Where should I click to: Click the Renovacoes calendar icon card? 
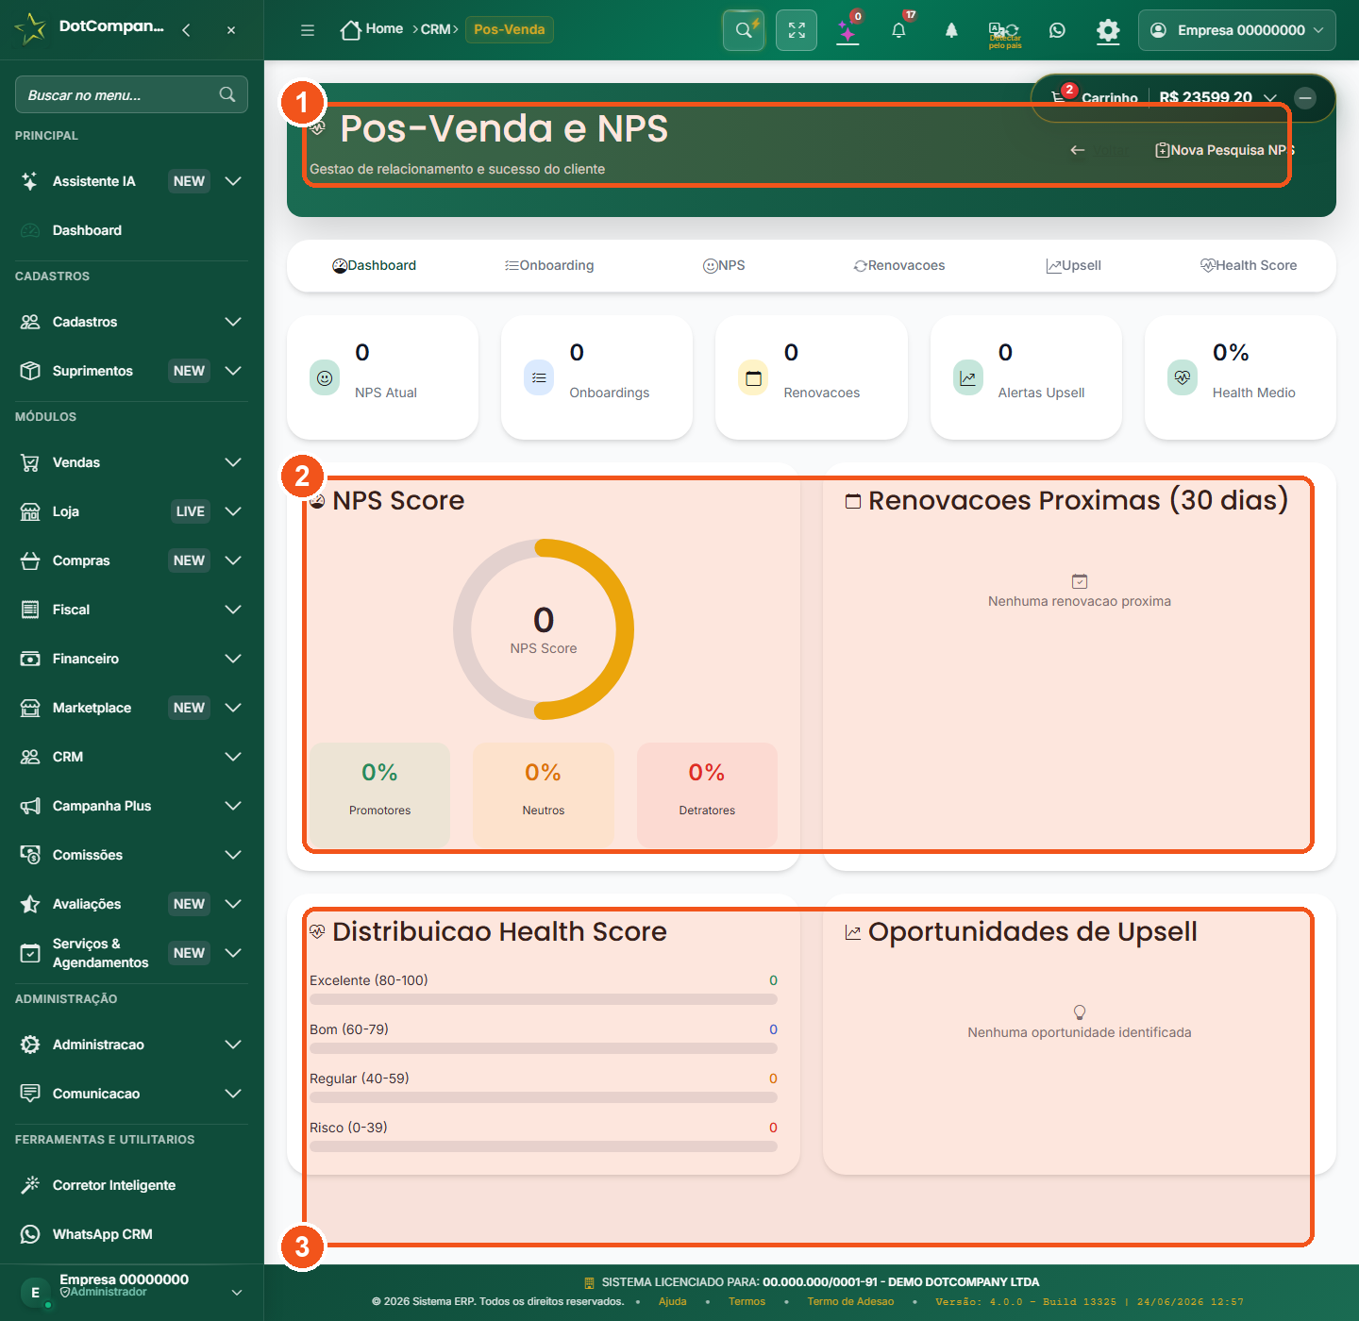tap(753, 377)
